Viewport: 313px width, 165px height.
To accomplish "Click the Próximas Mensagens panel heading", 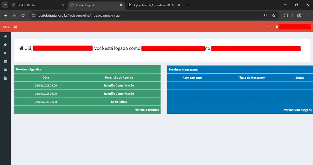I will (x=184, y=69).
